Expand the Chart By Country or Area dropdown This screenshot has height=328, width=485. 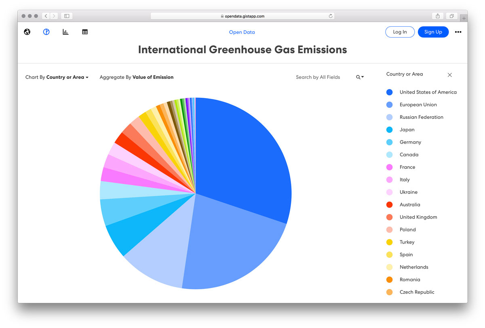click(57, 77)
